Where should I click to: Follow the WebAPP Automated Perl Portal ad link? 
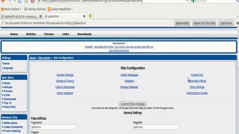tap(119, 47)
